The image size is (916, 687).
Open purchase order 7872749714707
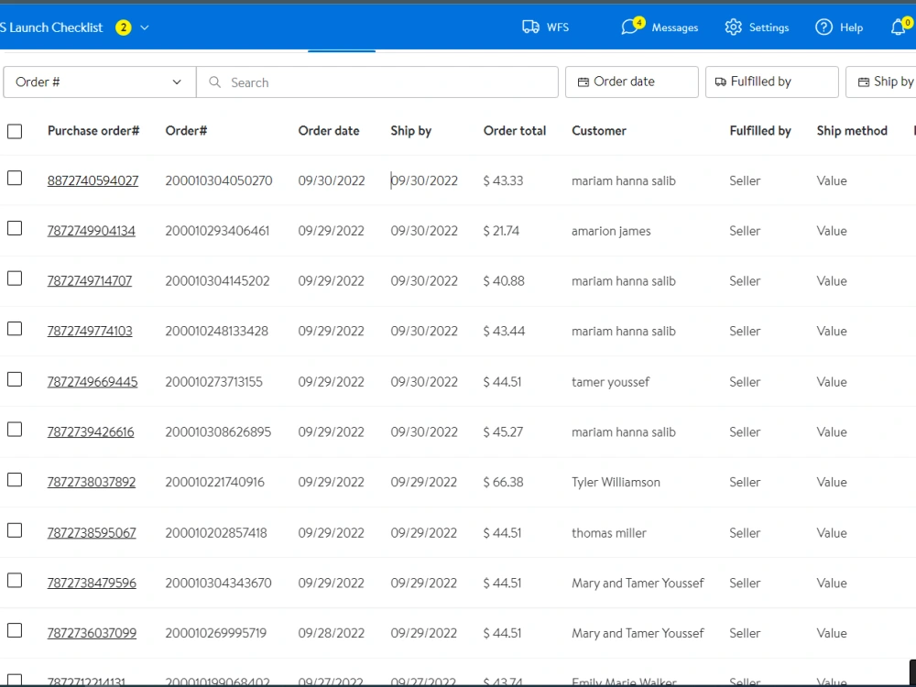[x=90, y=281]
